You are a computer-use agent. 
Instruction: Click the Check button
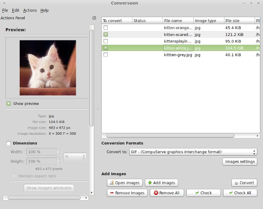point(203,193)
